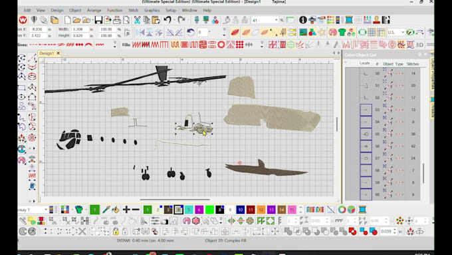Click the Object column header
The width and height of the screenshot is (452, 255).
[388, 64]
